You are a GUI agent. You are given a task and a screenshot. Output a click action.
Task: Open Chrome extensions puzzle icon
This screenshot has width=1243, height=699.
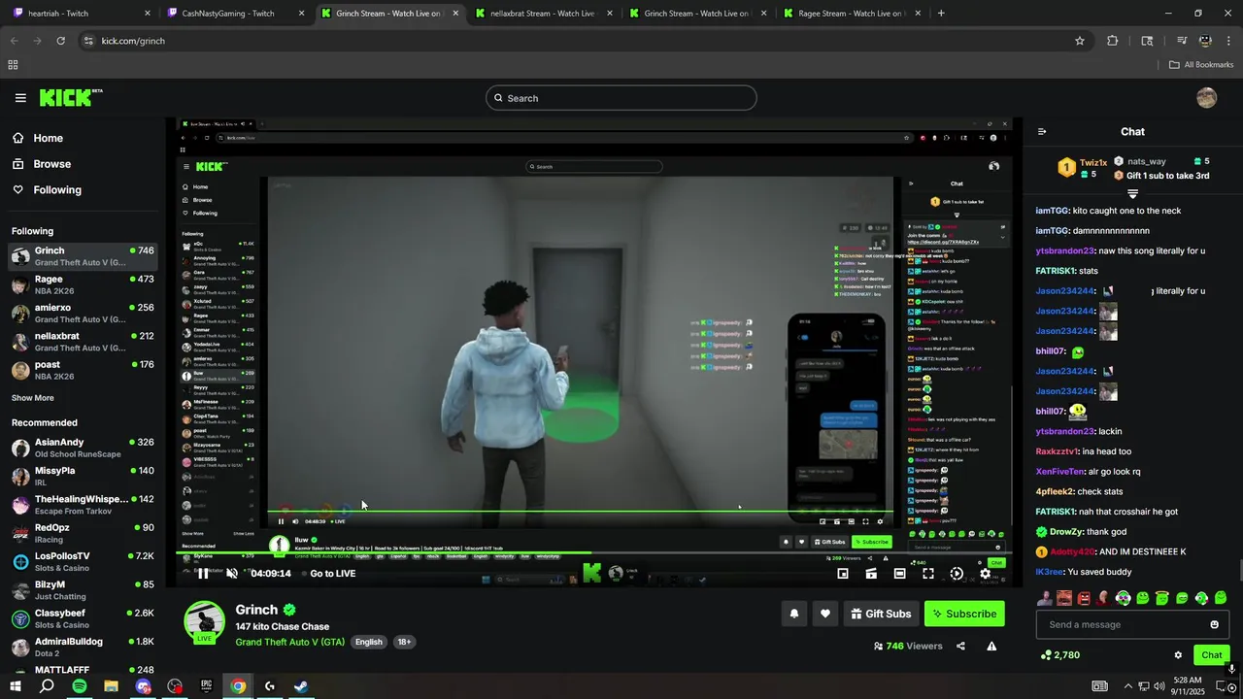pyautogui.click(x=1113, y=41)
